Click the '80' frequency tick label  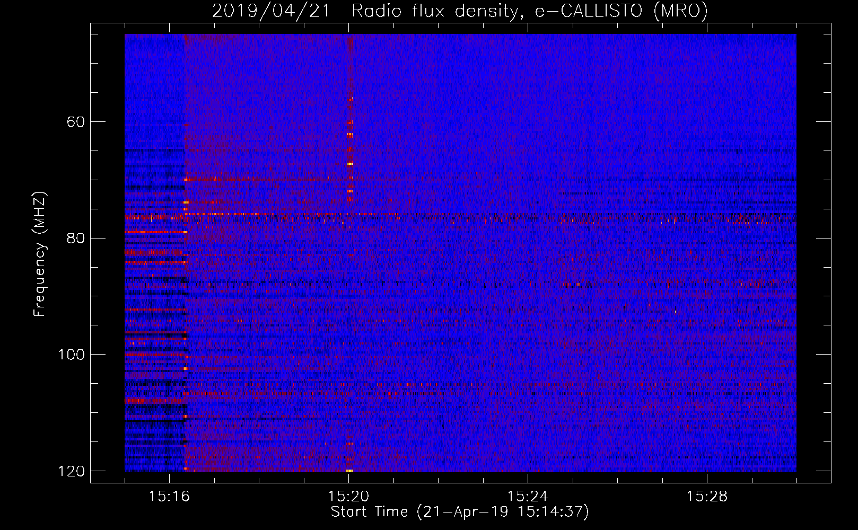[75, 238]
